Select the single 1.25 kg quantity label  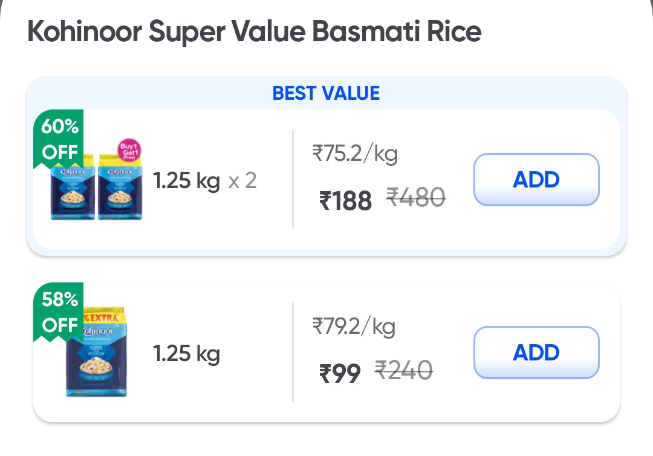tap(186, 353)
